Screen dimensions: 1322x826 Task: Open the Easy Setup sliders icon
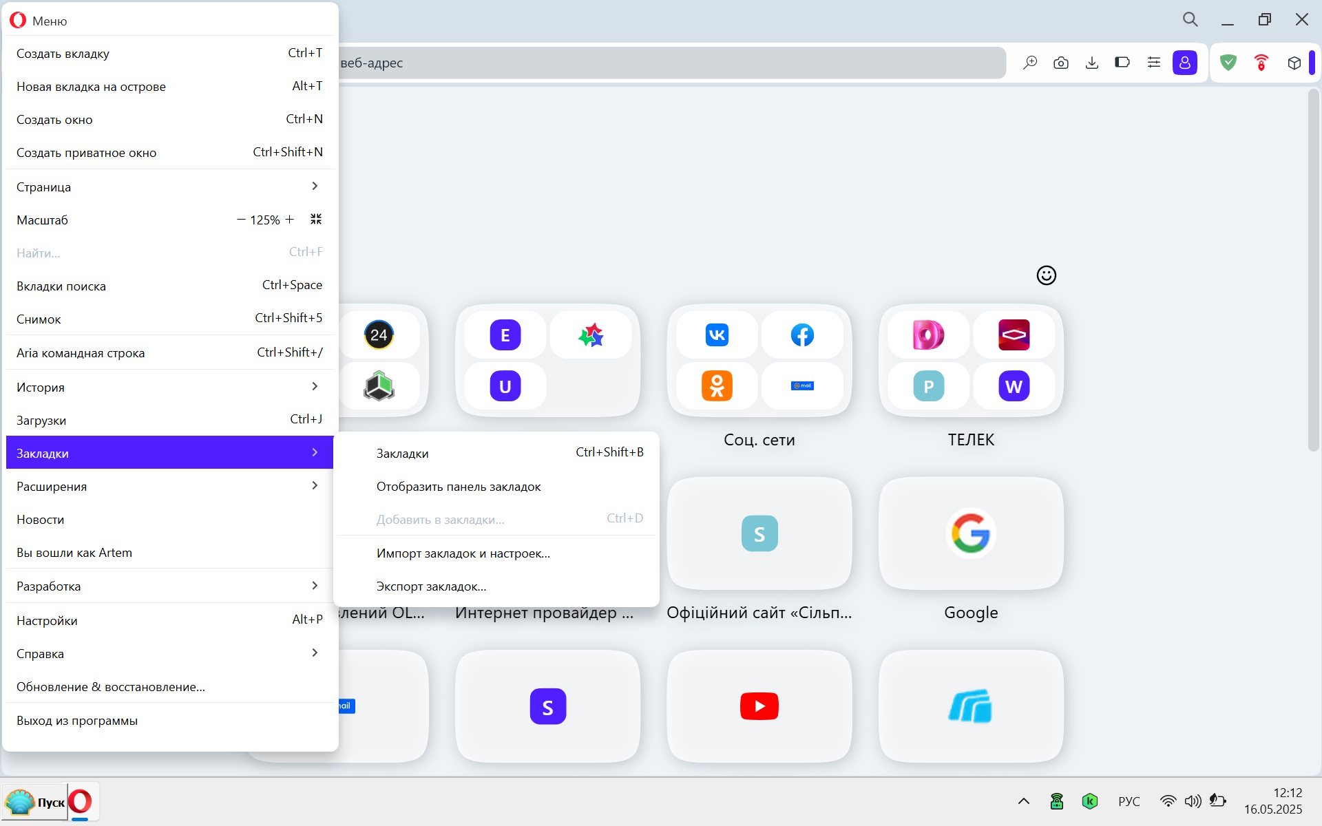(x=1153, y=63)
